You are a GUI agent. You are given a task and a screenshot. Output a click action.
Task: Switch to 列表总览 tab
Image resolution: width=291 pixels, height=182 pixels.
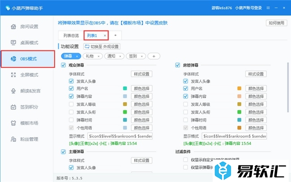pyautogui.click(x=71, y=36)
